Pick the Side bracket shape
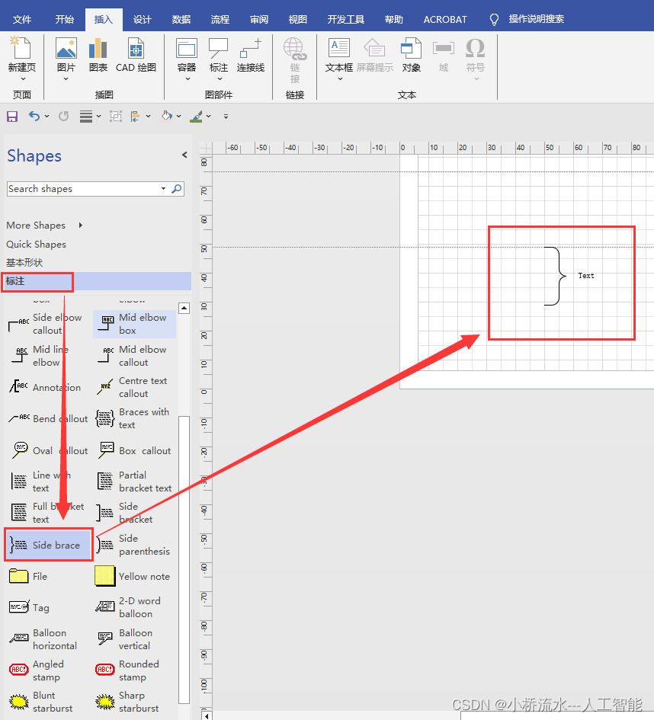This screenshot has height=720, width=654. click(125, 513)
